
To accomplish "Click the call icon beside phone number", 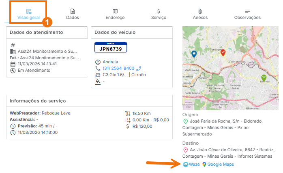I will 139,69.
